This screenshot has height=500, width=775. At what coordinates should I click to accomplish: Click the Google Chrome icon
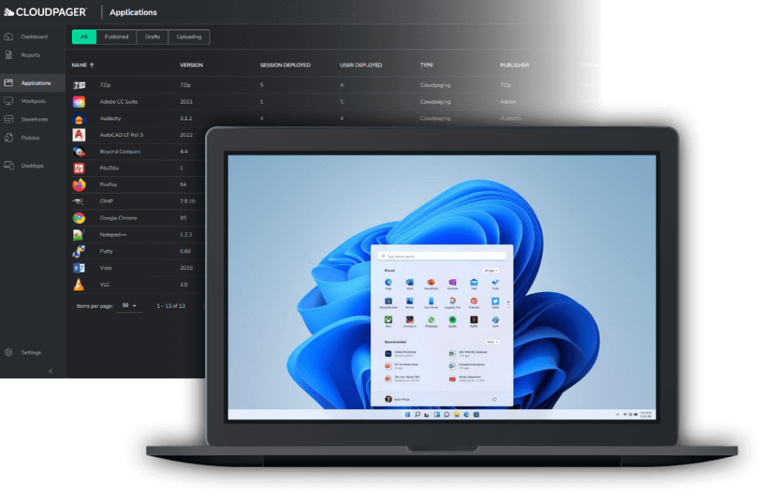(x=79, y=218)
